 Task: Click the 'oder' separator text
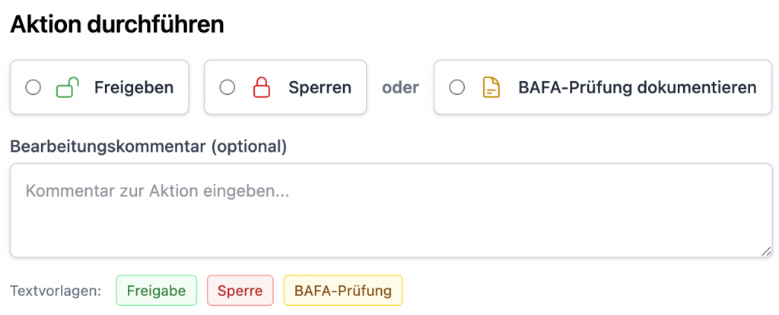pyautogui.click(x=400, y=88)
